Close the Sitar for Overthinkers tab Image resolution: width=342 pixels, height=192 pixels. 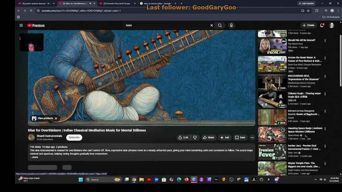pos(94,3)
